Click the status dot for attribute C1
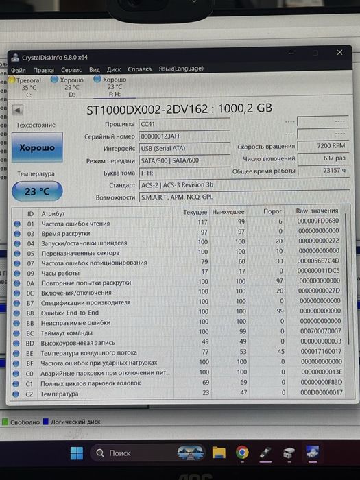Viewport: 360px width, 480px height. (x=16, y=384)
